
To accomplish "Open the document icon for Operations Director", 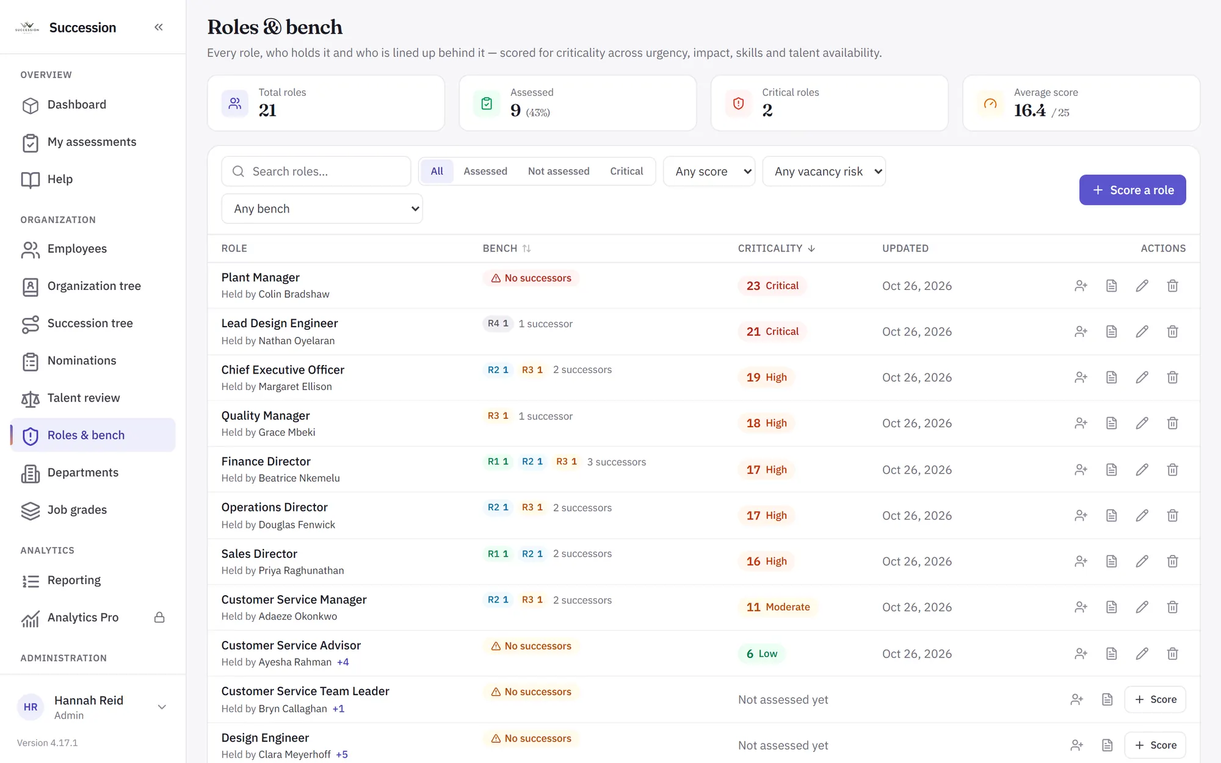I will click(1112, 515).
